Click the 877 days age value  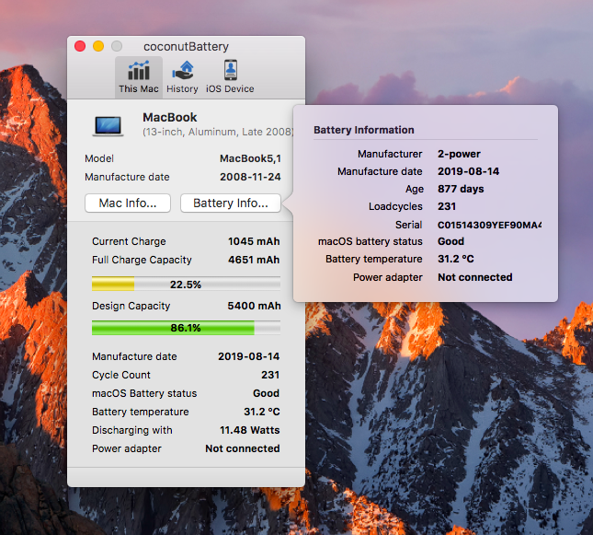tap(461, 189)
